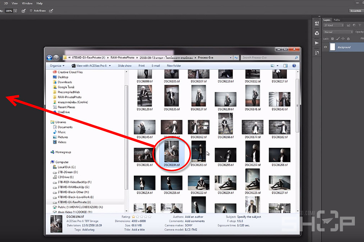Open the view options dropdown arrow
Screen dimensions: 364x242
click(277, 66)
